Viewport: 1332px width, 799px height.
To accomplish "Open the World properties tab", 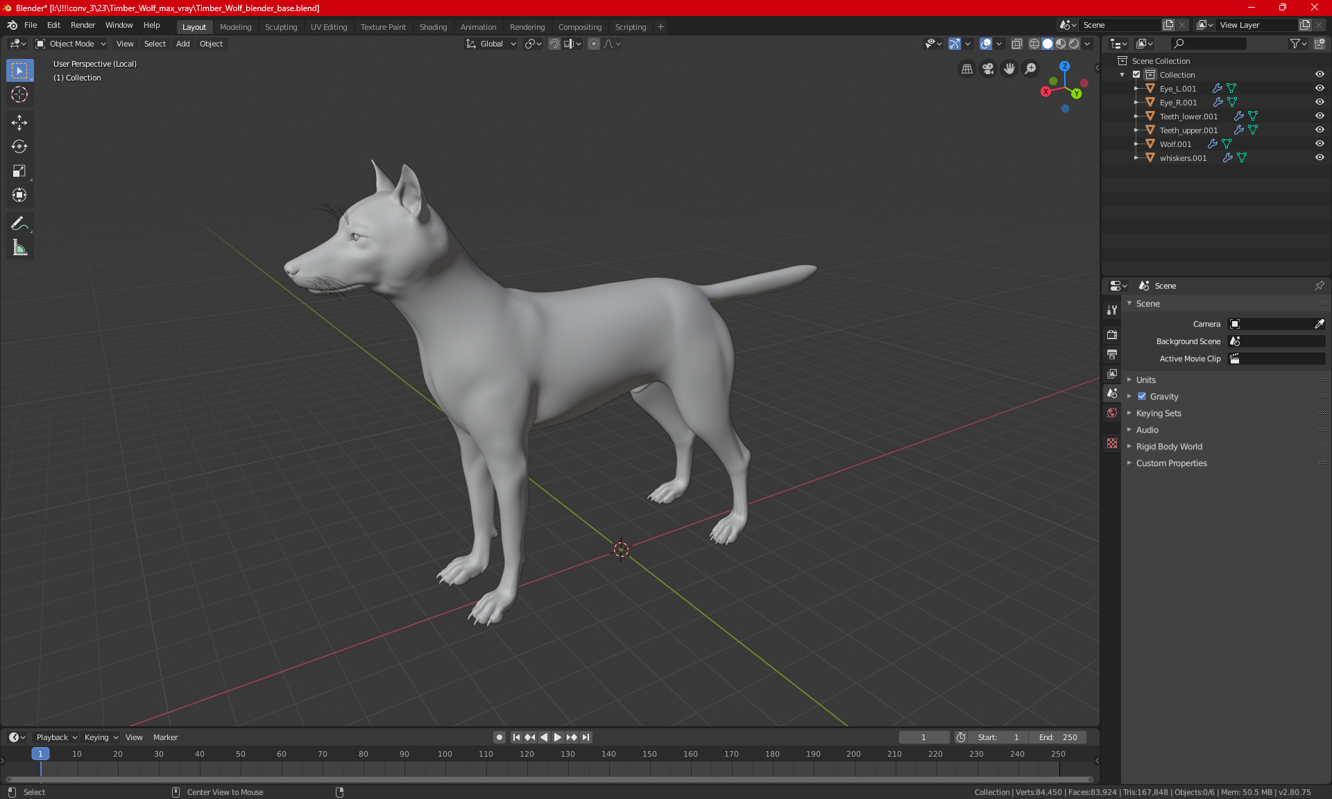I will 1112,413.
